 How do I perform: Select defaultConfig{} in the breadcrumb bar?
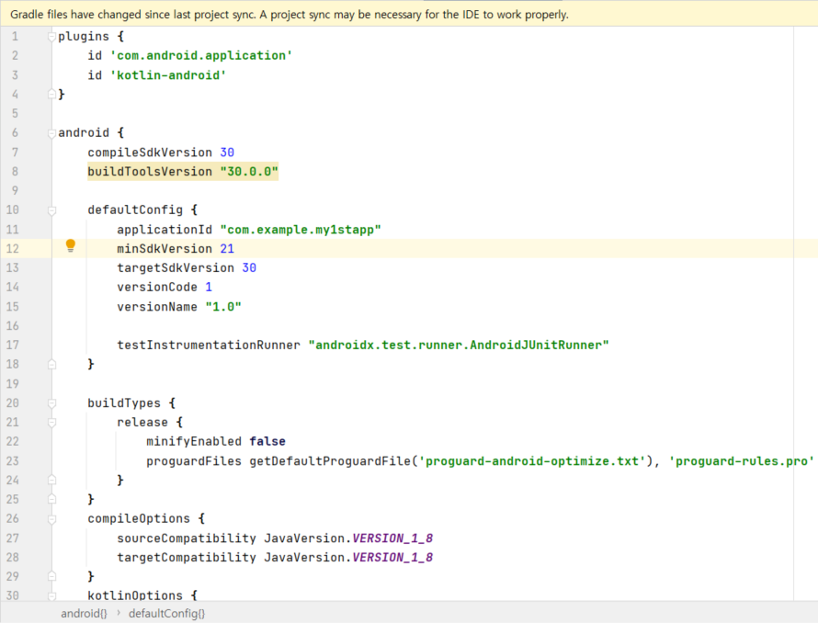(167, 613)
